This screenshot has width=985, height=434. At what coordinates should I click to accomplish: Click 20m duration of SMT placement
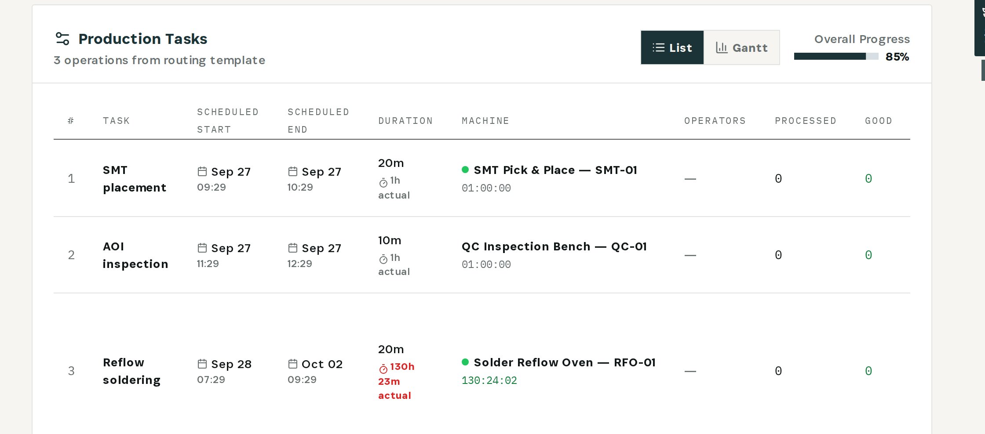click(391, 163)
